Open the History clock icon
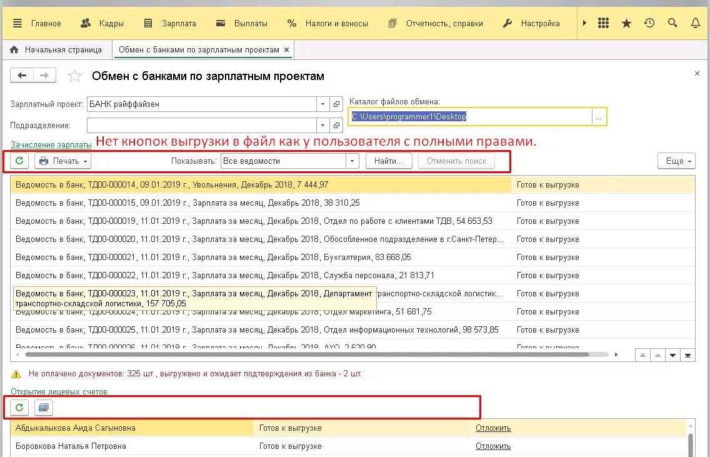The width and height of the screenshot is (710, 457). [x=649, y=23]
